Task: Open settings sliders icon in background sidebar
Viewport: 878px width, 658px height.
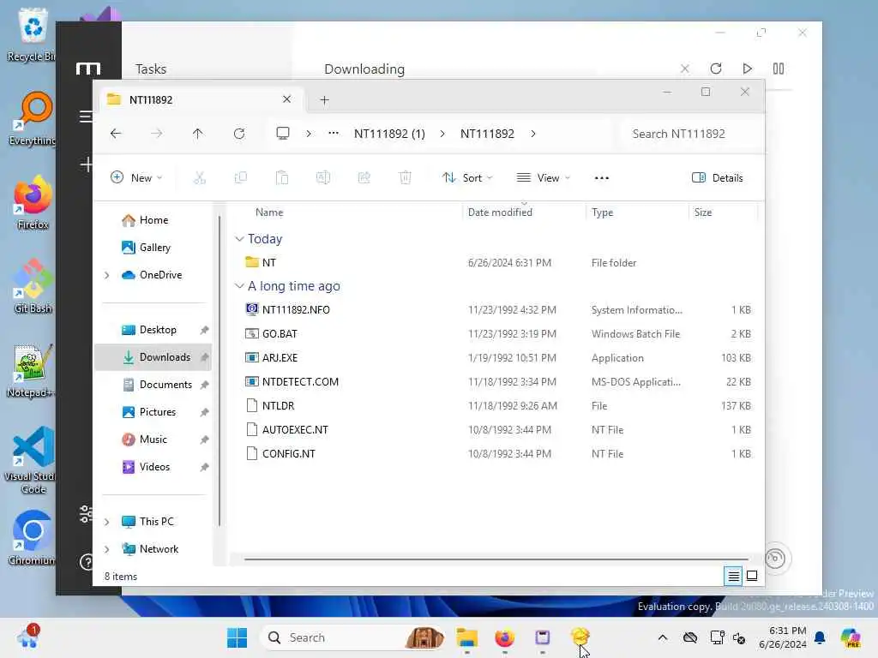Action: [86, 514]
